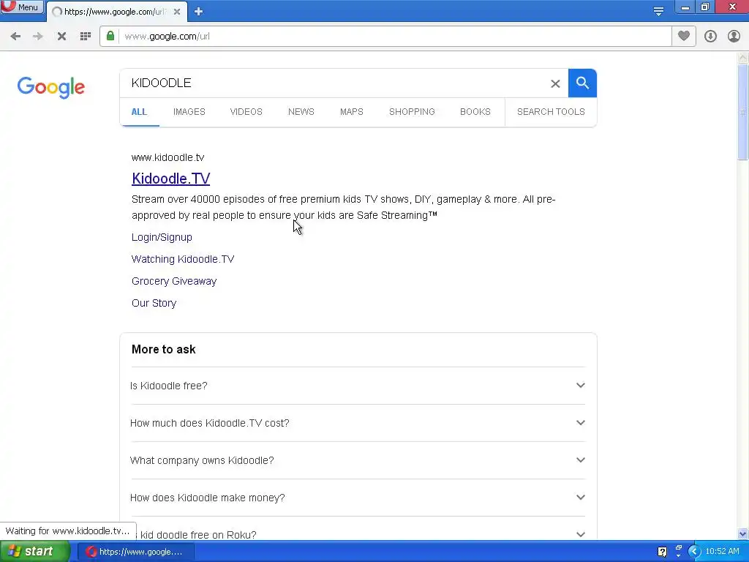Screen dimensions: 749x562
Task: Open Speed Dial grid icon
Action: pyautogui.click(x=86, y=37)
